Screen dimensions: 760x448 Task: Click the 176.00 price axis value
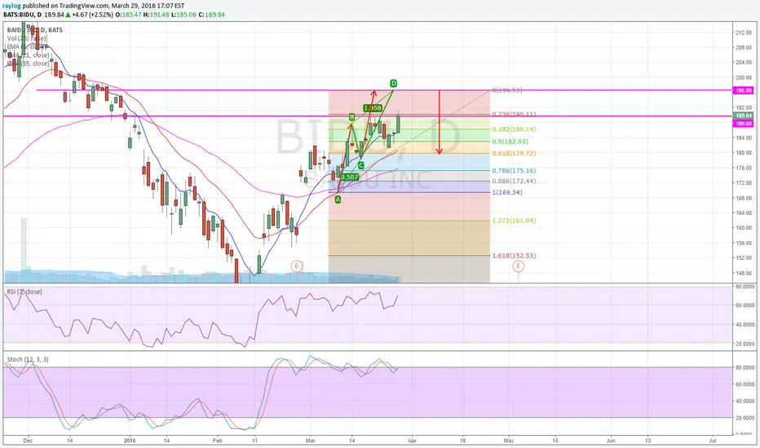(744, 168)
